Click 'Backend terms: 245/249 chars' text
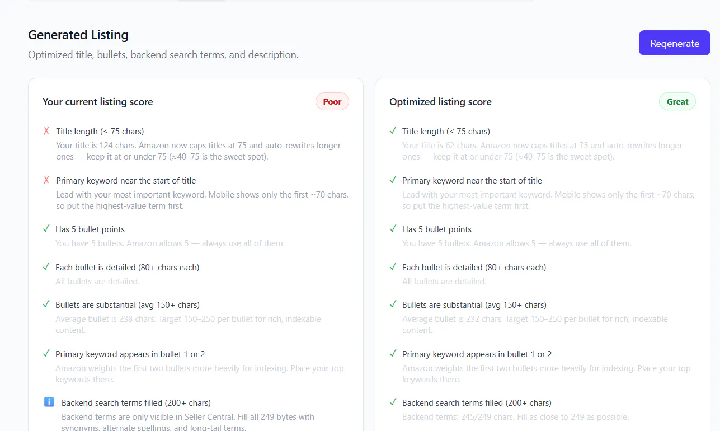 (515, 417)
